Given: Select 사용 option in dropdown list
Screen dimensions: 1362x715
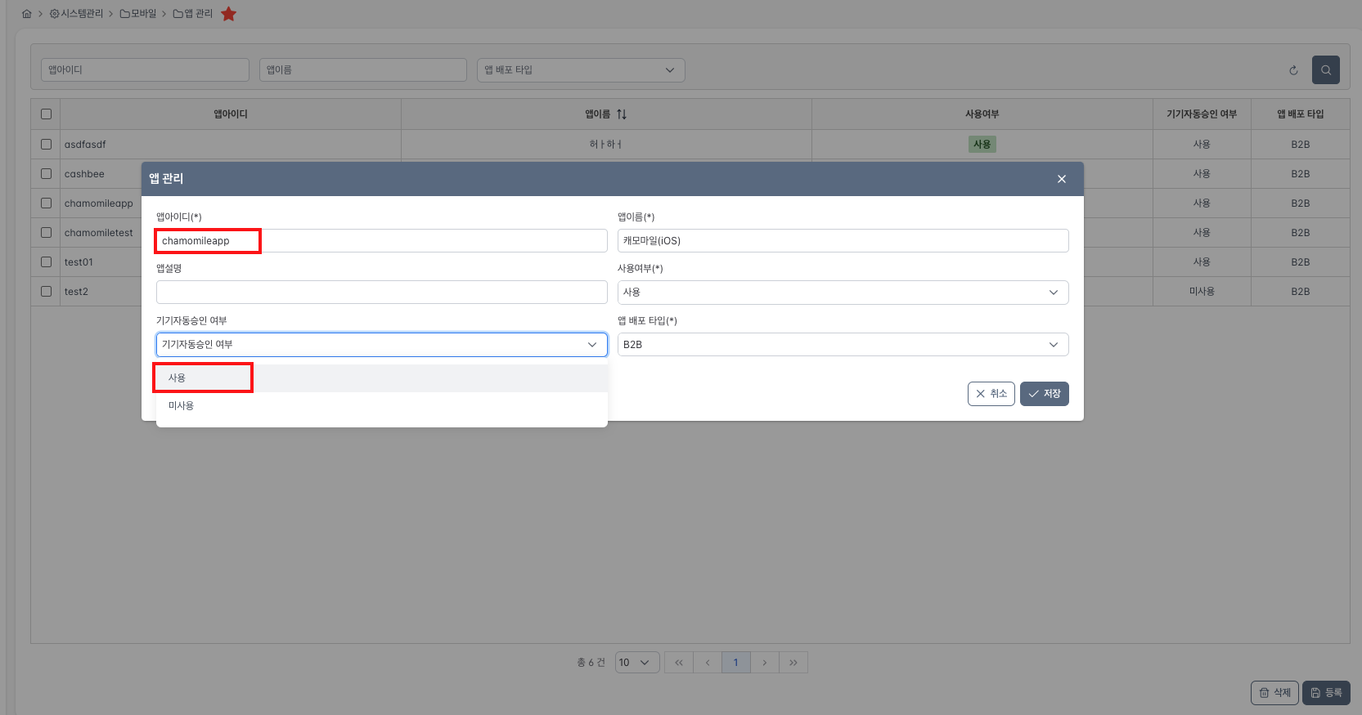Looking at the screenshot, I should click(x=178, y=378).
